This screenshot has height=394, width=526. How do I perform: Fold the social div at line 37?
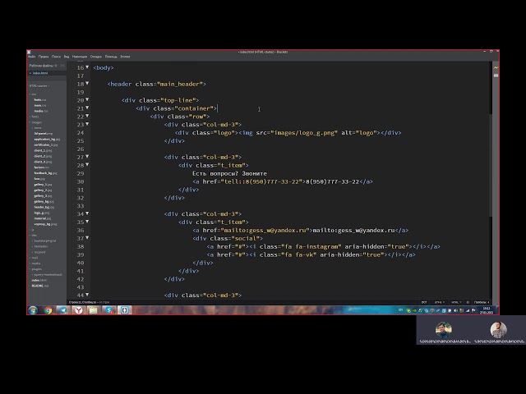point(87,238)
